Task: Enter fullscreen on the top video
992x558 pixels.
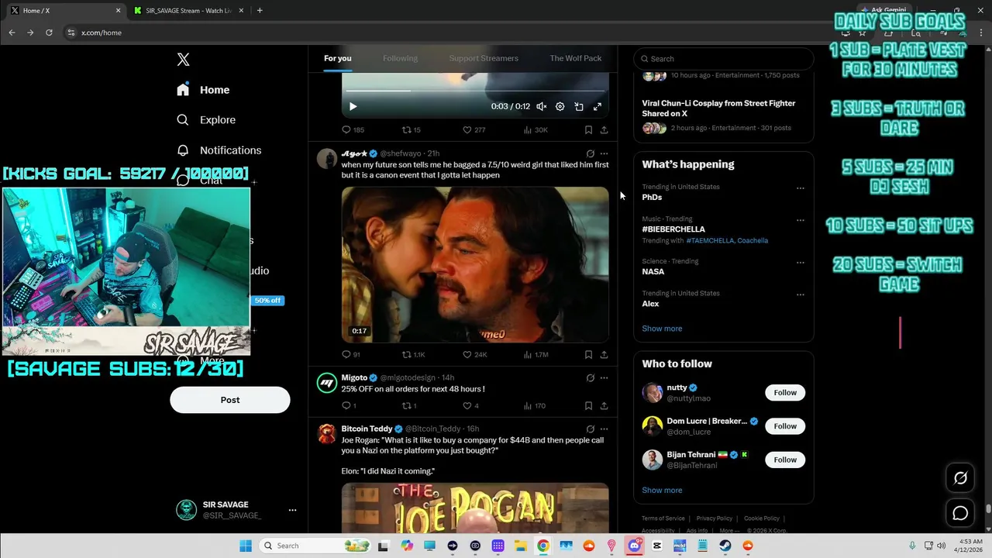Action: click(598, 106)
